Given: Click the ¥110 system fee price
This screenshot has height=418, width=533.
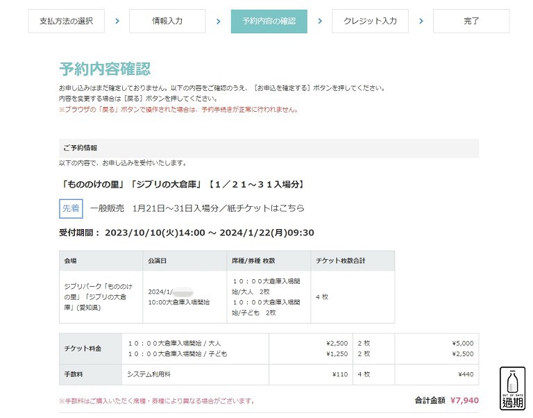Looking at the screenshot, I should pos(340,374).
